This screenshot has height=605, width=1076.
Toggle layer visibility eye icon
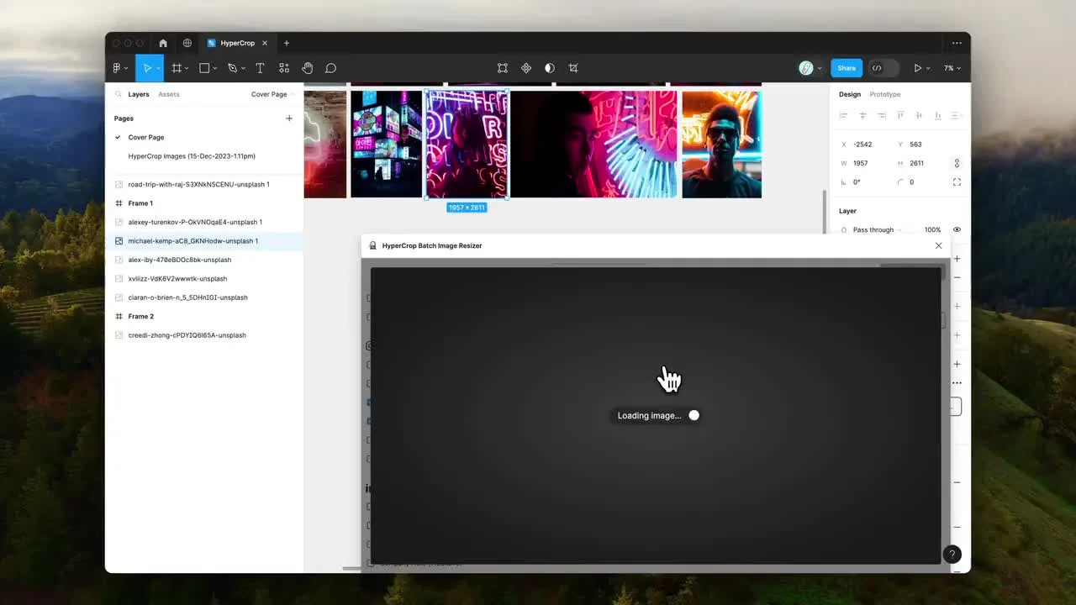click(x=957, y=229)
